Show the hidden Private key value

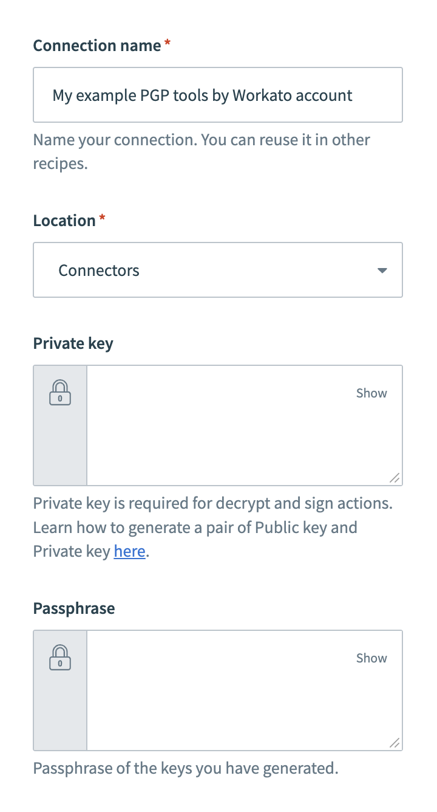click(x=371, y=393)
